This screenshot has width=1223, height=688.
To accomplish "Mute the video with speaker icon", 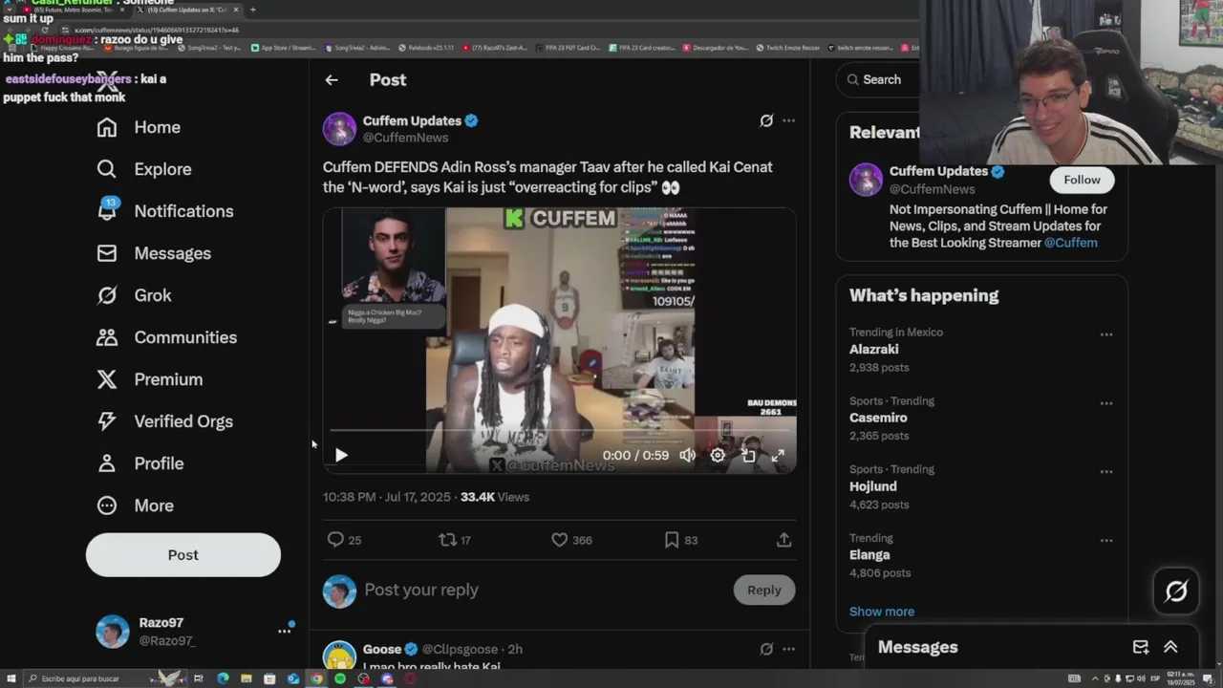I will tap(687, 456).
